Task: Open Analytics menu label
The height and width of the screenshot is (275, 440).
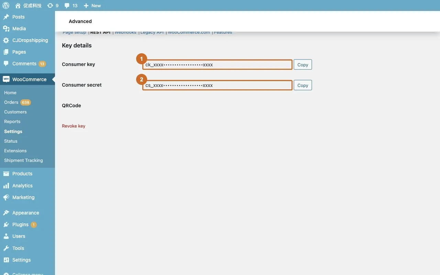Action: pos(22,186)
